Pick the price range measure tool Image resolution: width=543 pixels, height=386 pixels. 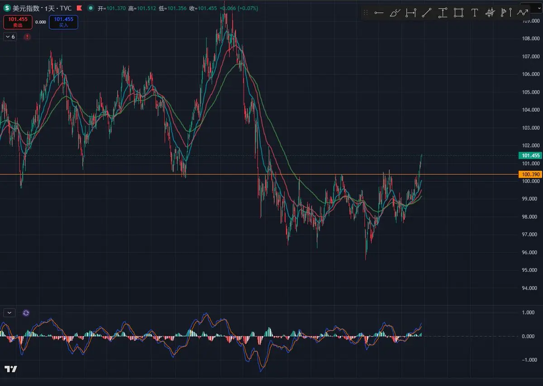[x=443, y=13]
